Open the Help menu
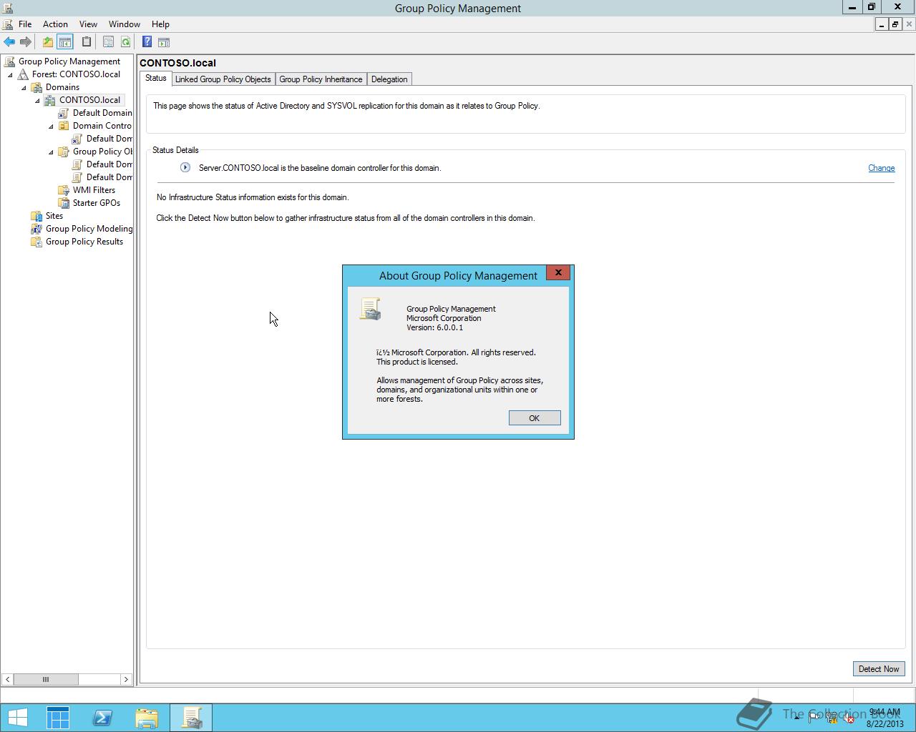Viewport: 916px width, 732px height. pyautogui.click(x=160, y=24)
